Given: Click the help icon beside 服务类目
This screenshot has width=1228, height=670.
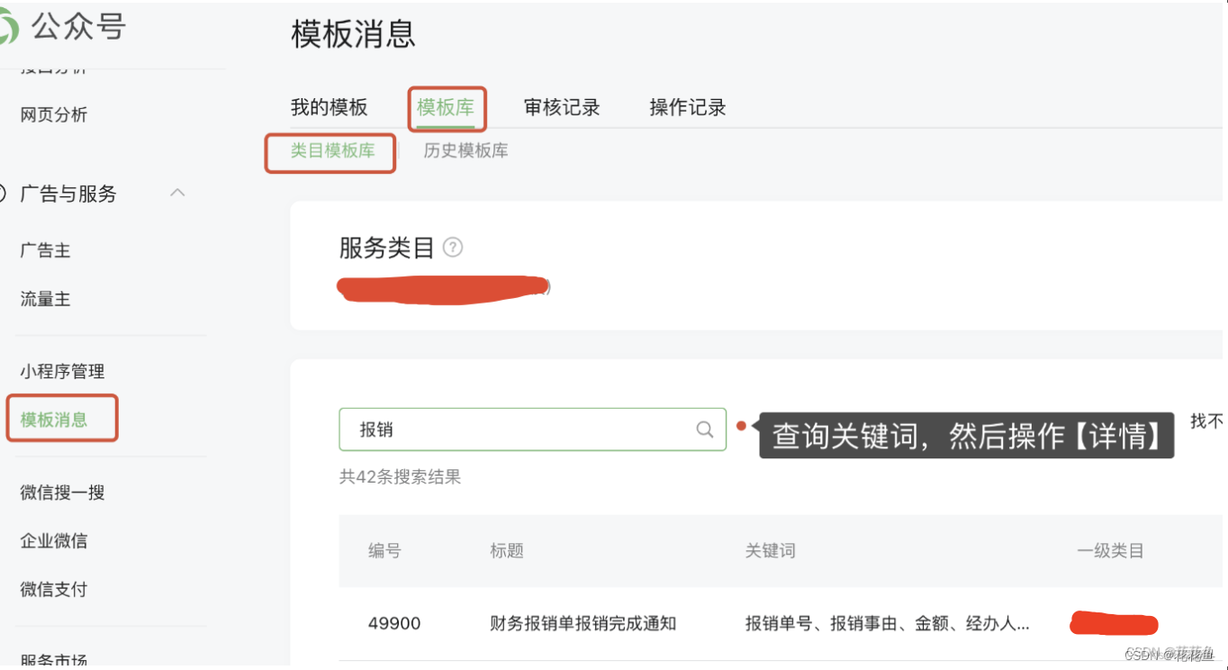Looking at the screenshot, I should click(453, 247).
